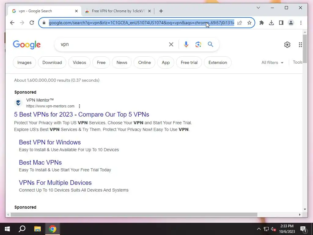Share this page from the address bar

tap(240, 23)
